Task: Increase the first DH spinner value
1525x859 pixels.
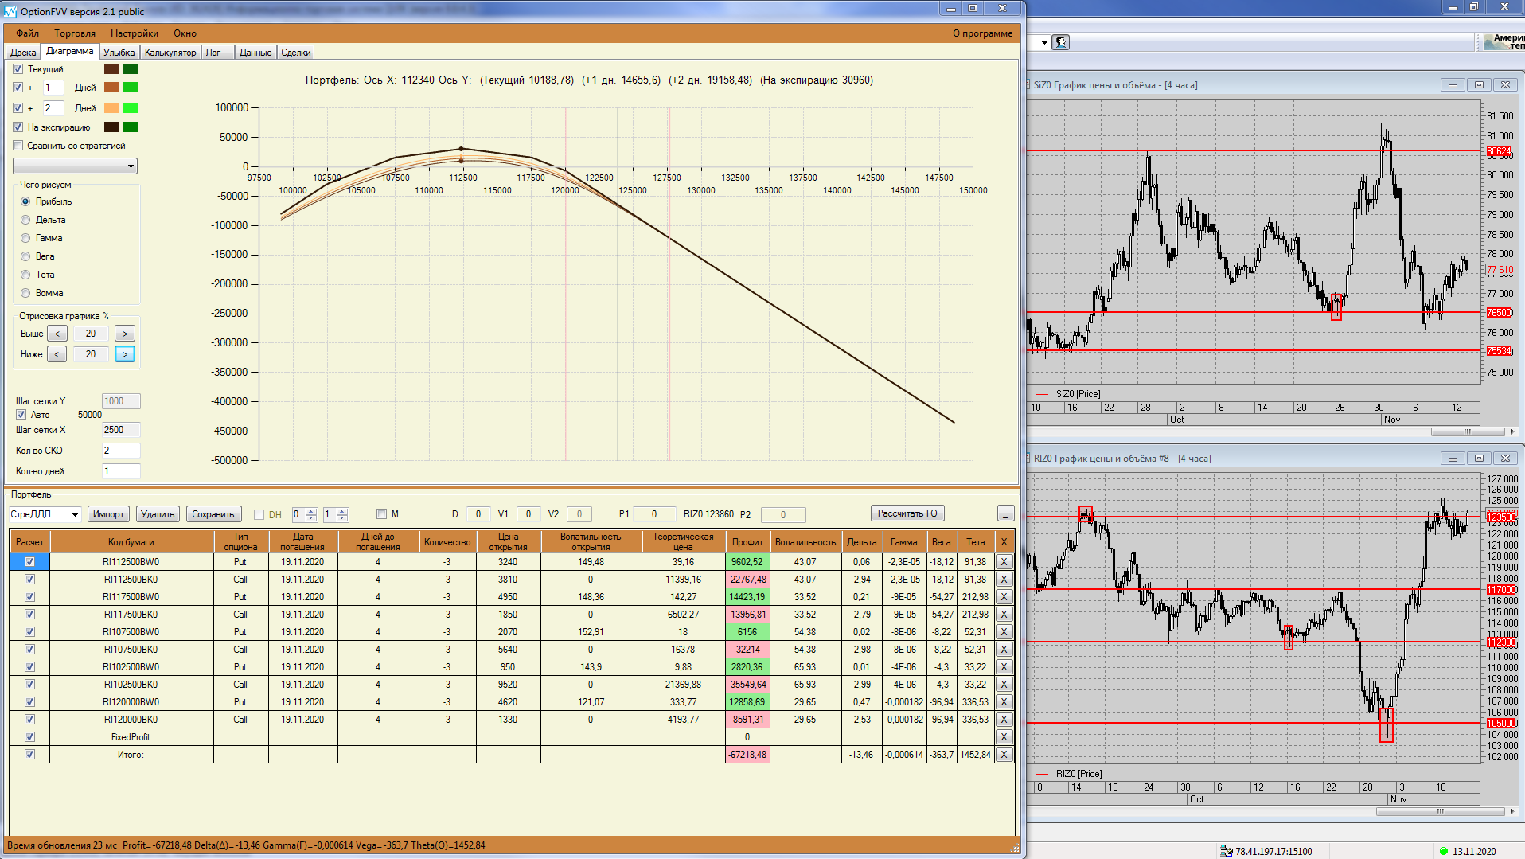Action: (311, 511)
